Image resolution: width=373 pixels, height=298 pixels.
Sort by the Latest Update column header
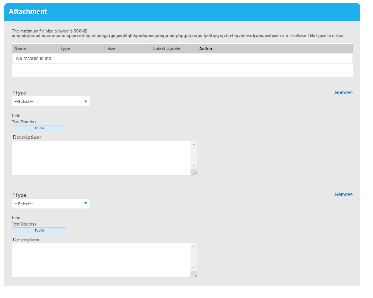pyautogui.click(x=167, y=49)
